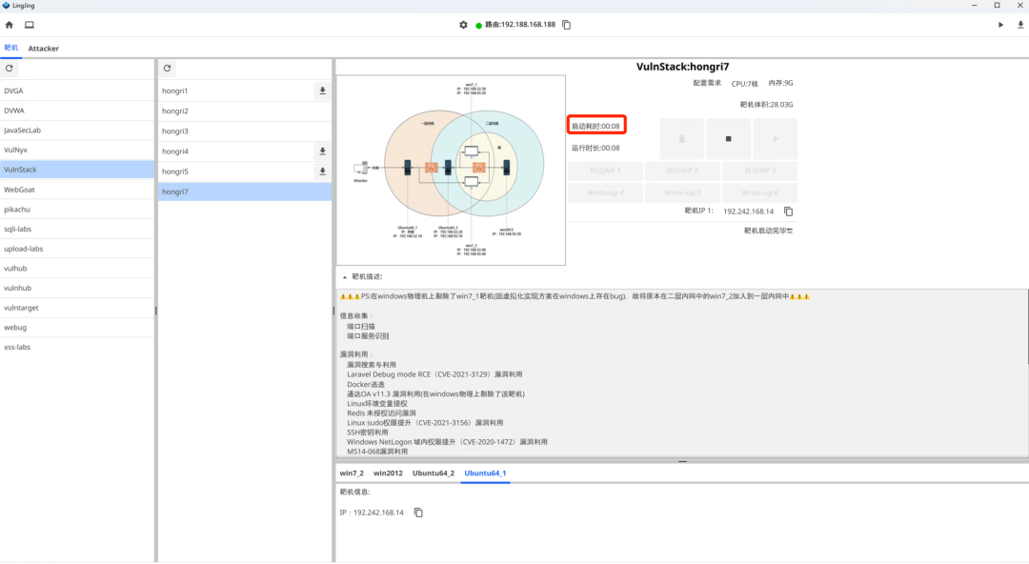Copy the router address 192.188.168.188
The width and height of the screenshot is (1029, 564).
pyautogui.click(x=566, y=25)
